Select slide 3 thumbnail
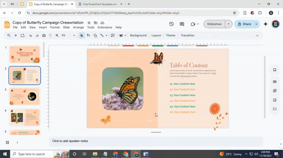Screen dimensions: 283x158 [24, 96]
